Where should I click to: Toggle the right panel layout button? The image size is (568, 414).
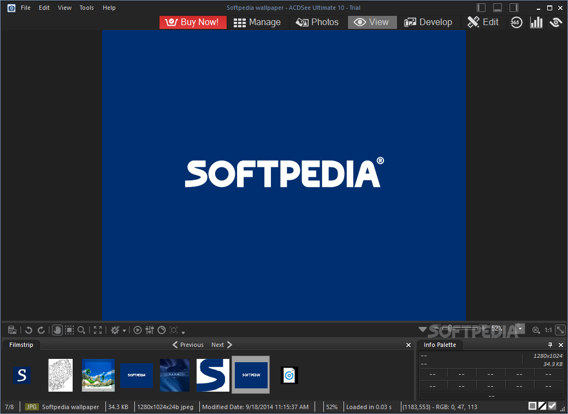(x=514, y=8)
